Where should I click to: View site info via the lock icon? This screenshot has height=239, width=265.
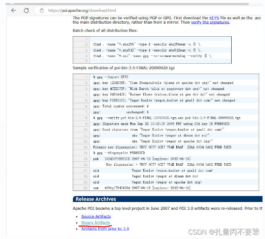(x=42, y=10)
